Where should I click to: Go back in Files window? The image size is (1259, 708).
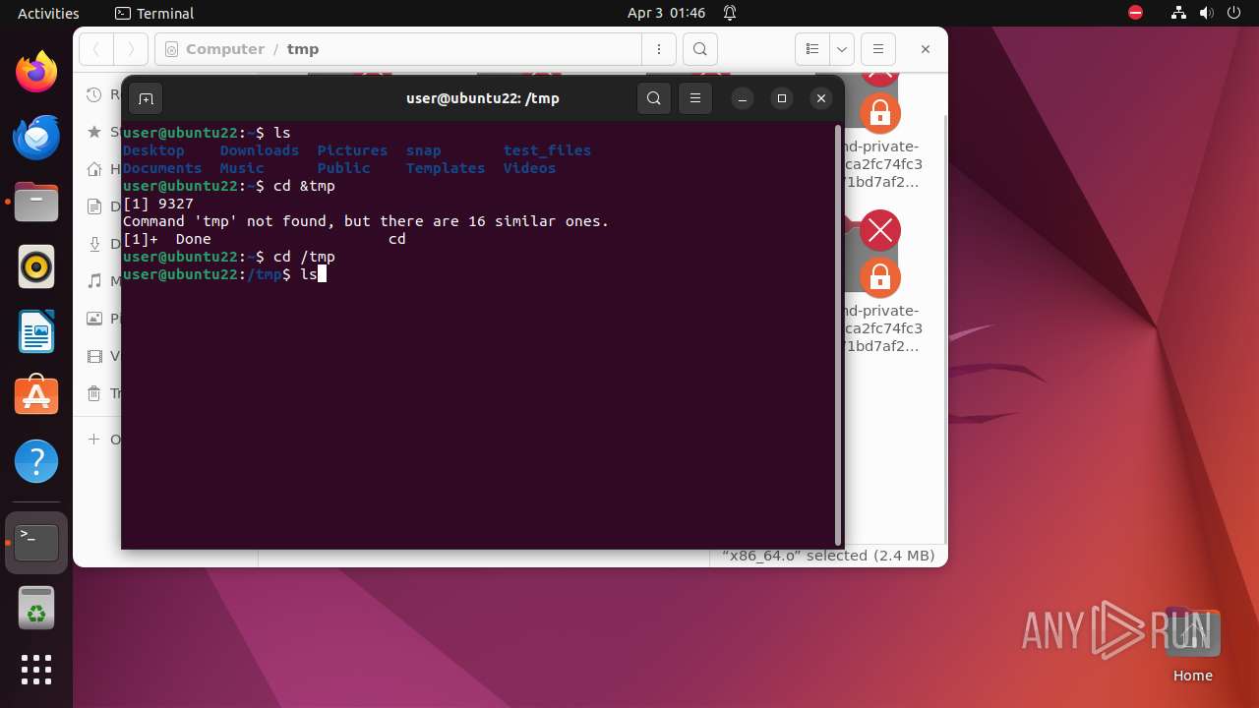click(x=96, y=49)
